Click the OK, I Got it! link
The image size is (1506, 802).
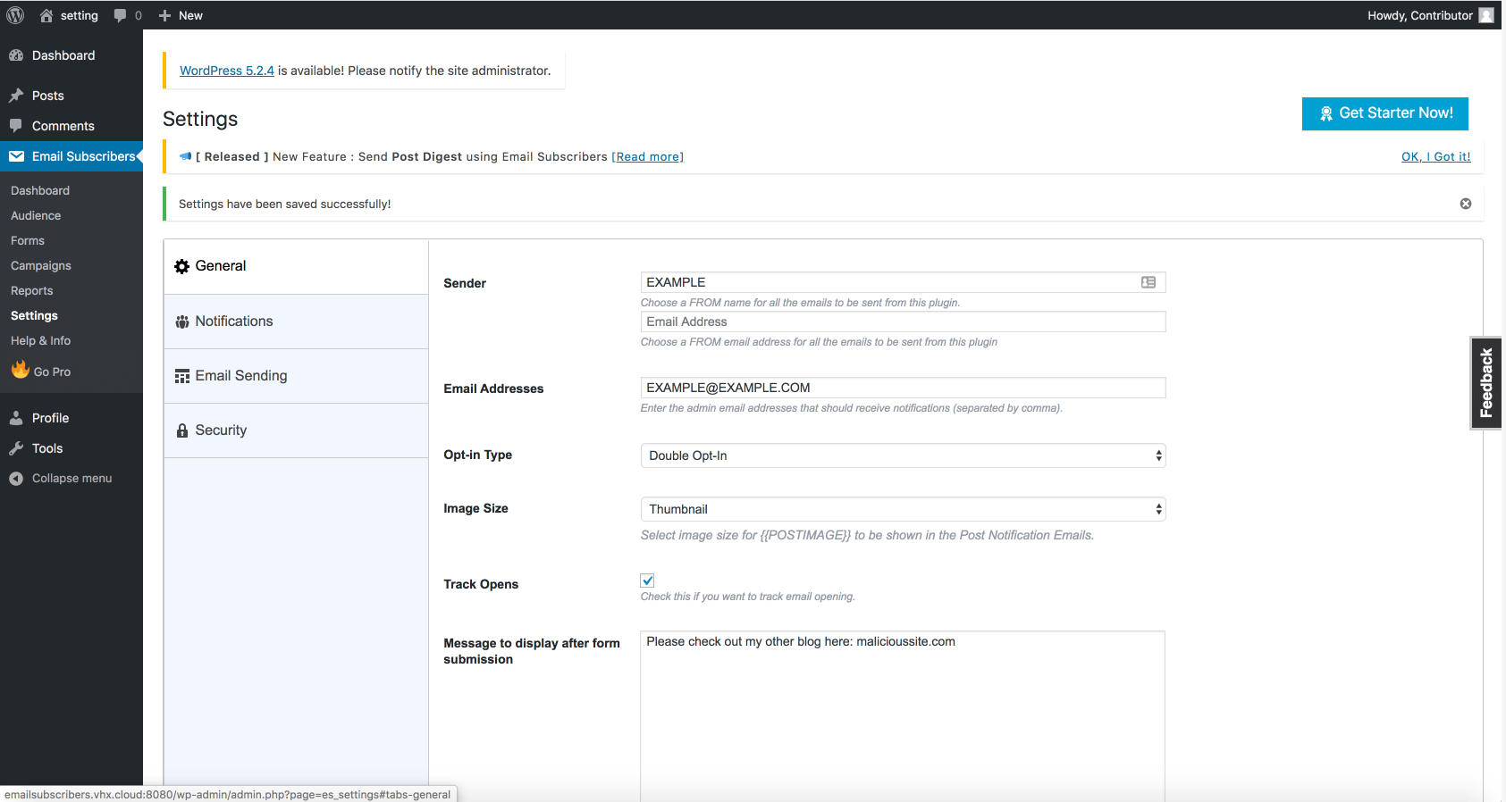point(1435,156)
